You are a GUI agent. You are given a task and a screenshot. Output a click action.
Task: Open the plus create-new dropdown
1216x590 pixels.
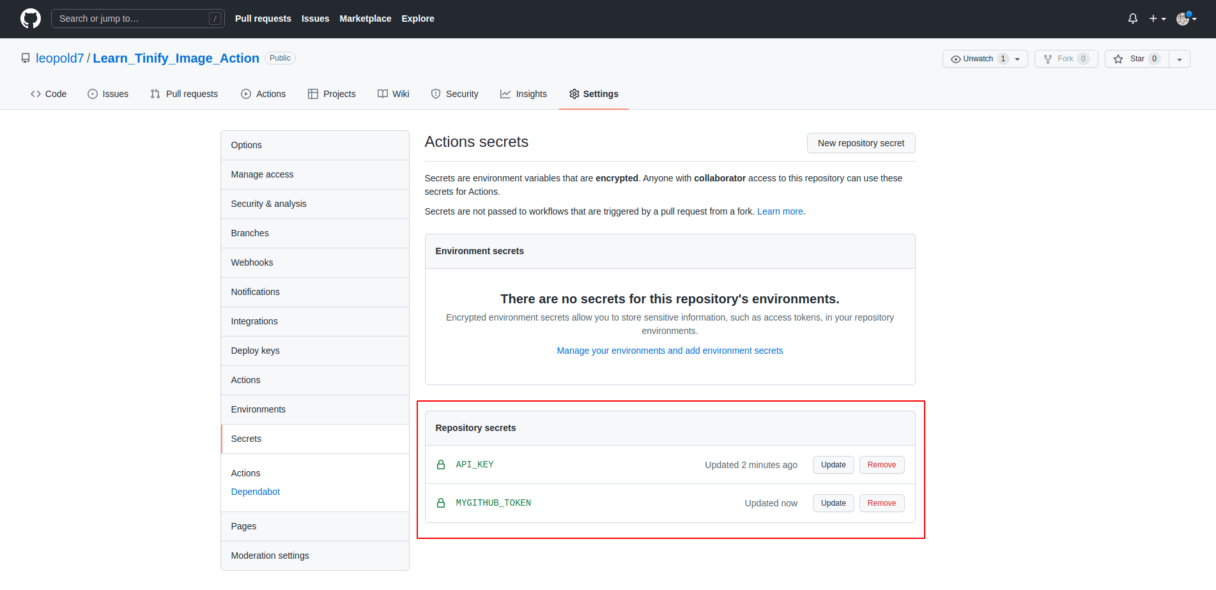(x=1157, y=19)
